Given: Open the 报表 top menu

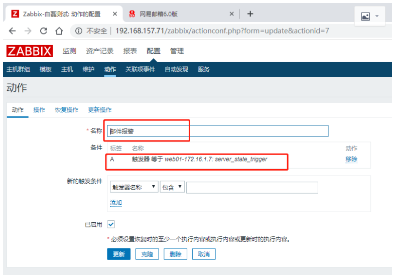Looking at the screenshot, I should click(x=130, y=51).
